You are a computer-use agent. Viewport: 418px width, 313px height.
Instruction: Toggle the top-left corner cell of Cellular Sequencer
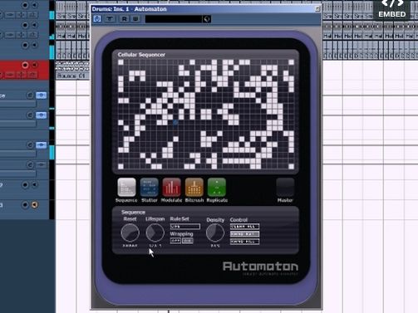coord(120,62)
